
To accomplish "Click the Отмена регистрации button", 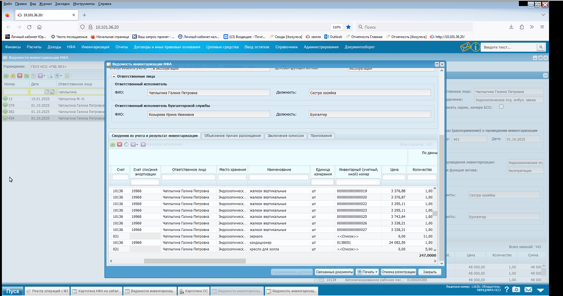I will [399, 272].
